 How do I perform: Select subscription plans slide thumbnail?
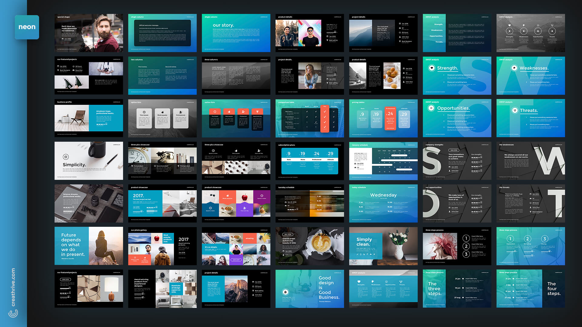point(309,161)
